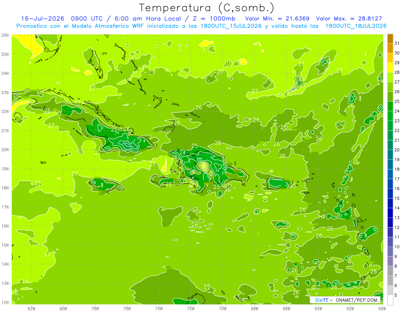Click the latitude label "23N"
This screenshot has height=313, width=406.
pos(5,92)
